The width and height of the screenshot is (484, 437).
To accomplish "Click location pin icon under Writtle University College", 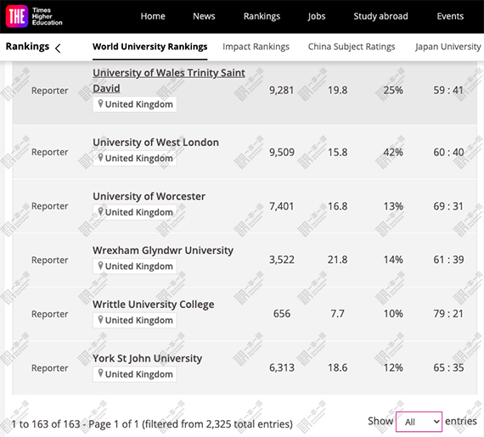I will click(x=100, y=320).
